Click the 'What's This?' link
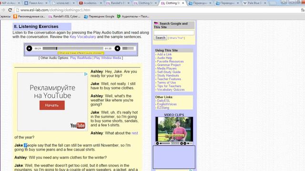The width and height of the screenshot is (305, 171). point(176,38)
